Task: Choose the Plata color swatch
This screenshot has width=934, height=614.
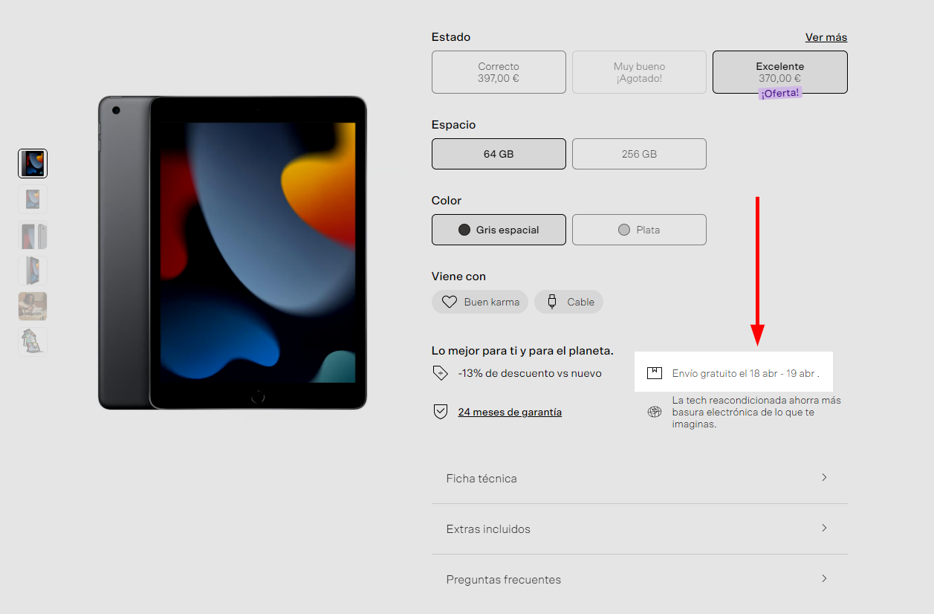Action: coord(639,230)
